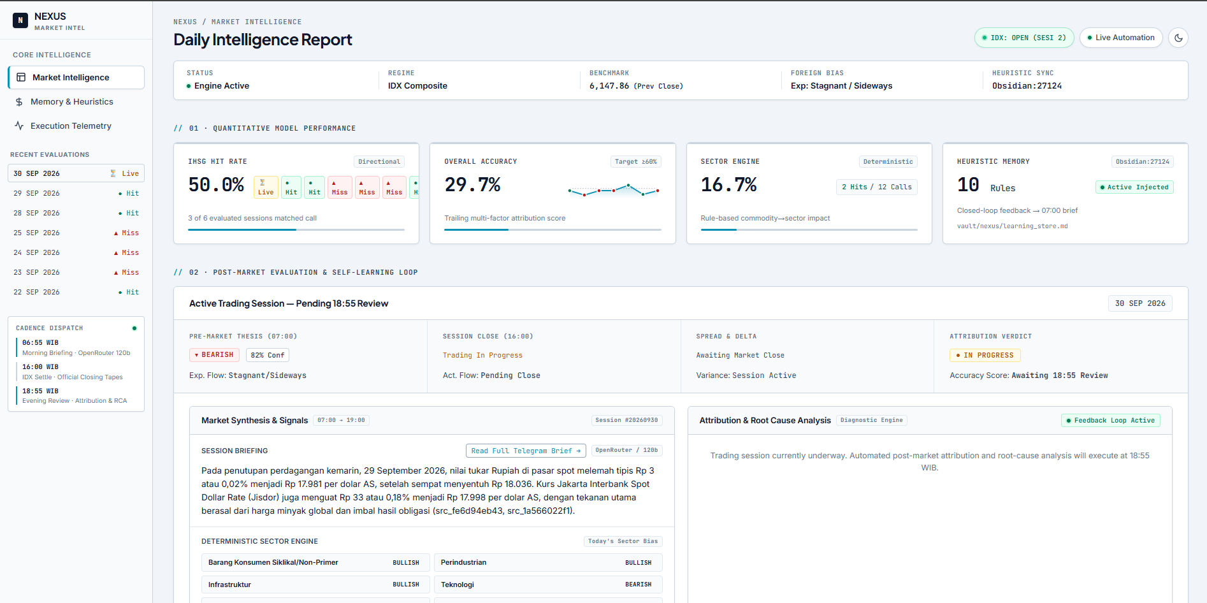
Task: Click the 2 Hits / 12 Calls badge
Action: tap(876, 187)
